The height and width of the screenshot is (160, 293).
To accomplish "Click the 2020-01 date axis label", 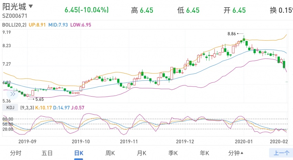I will 244,141.
